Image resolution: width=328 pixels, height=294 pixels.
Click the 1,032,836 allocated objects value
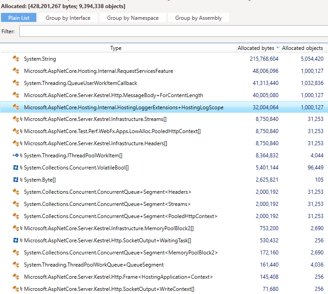click(x=312, y=83)
